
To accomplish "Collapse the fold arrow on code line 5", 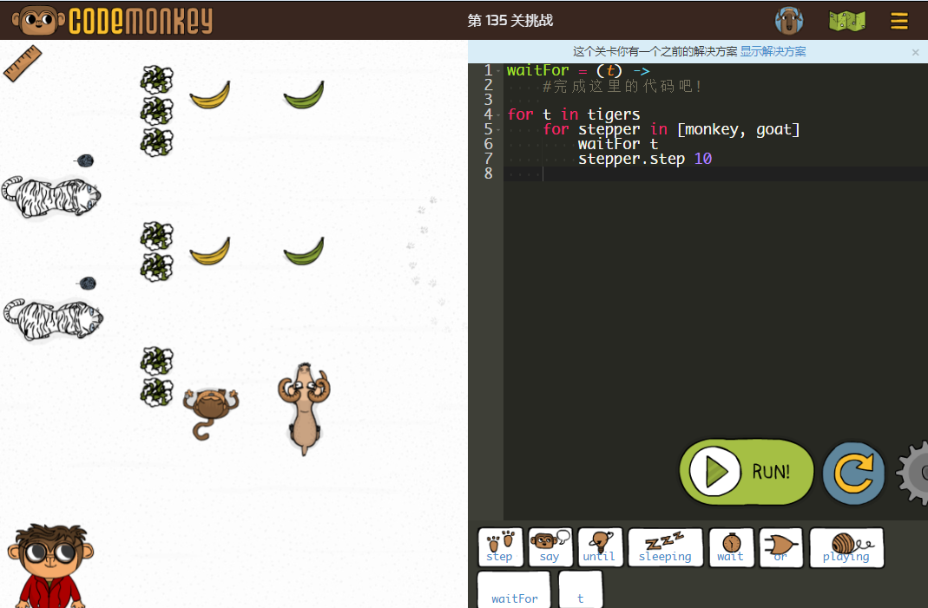I will tap(499, 130).
